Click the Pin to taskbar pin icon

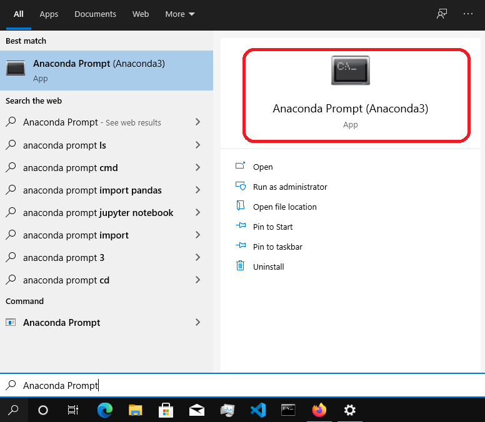tap(241, 246)
